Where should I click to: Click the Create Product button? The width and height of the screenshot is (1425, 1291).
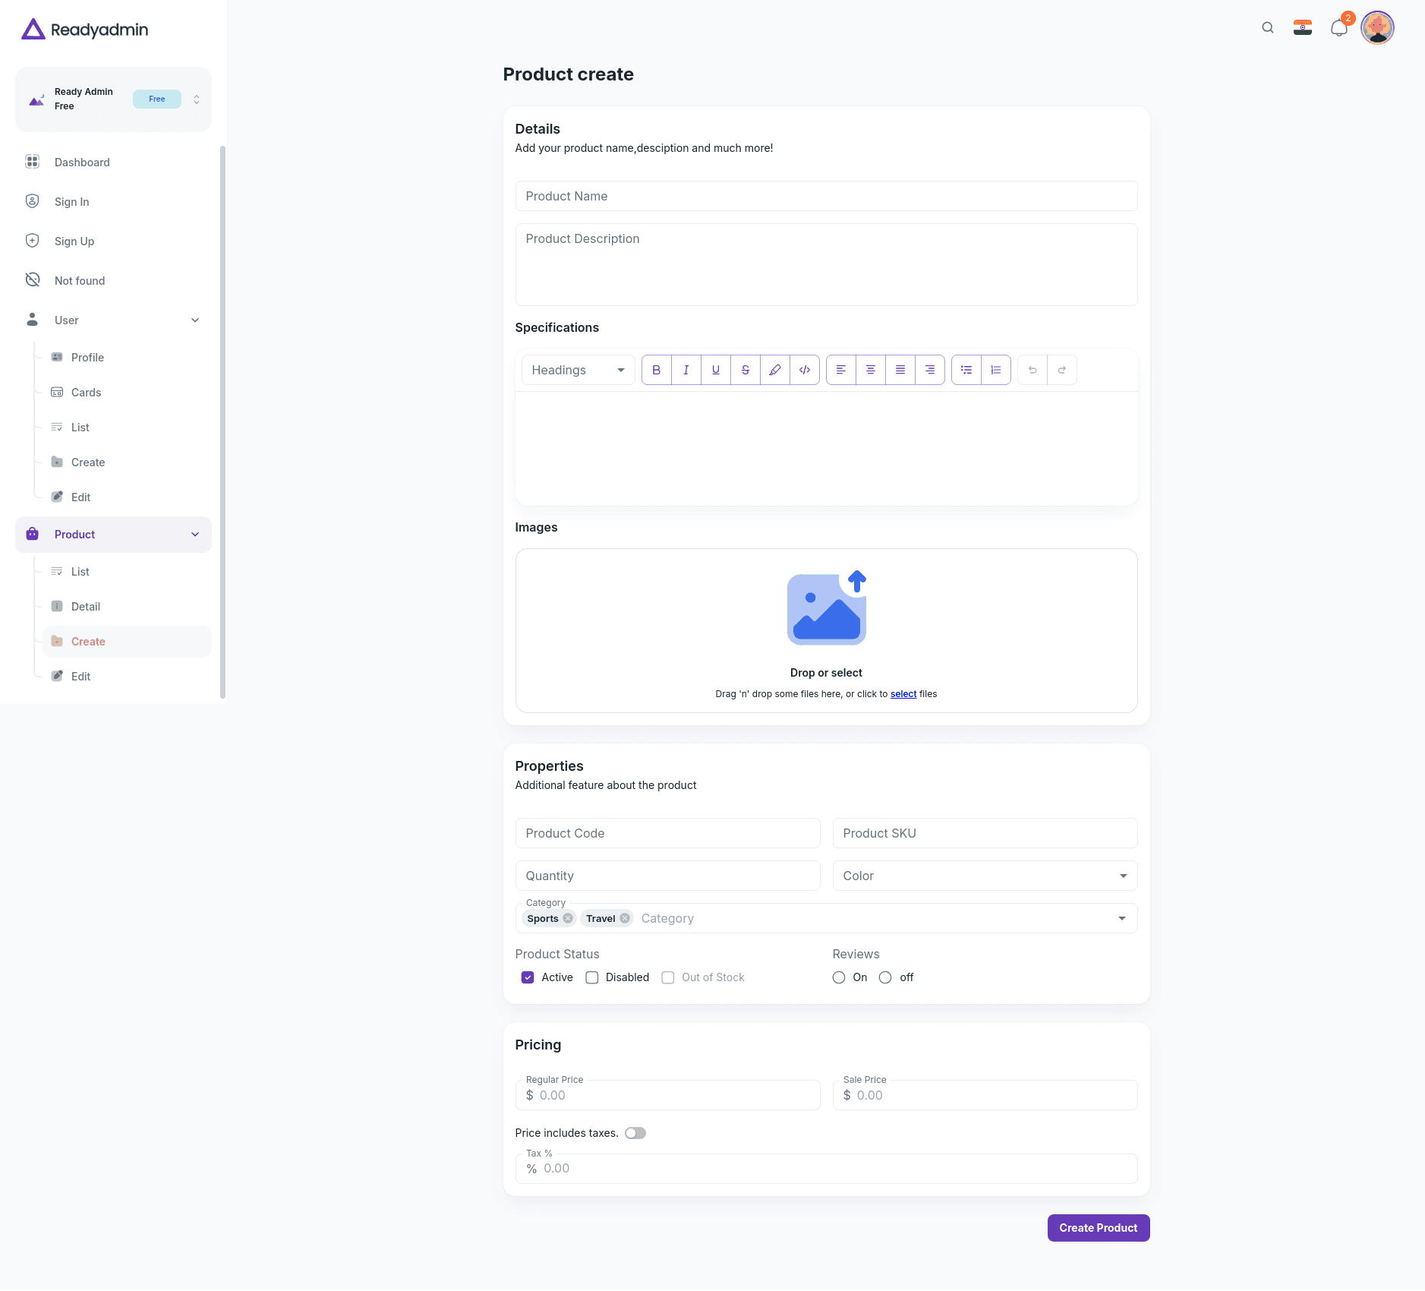tap(1098, 1227)
